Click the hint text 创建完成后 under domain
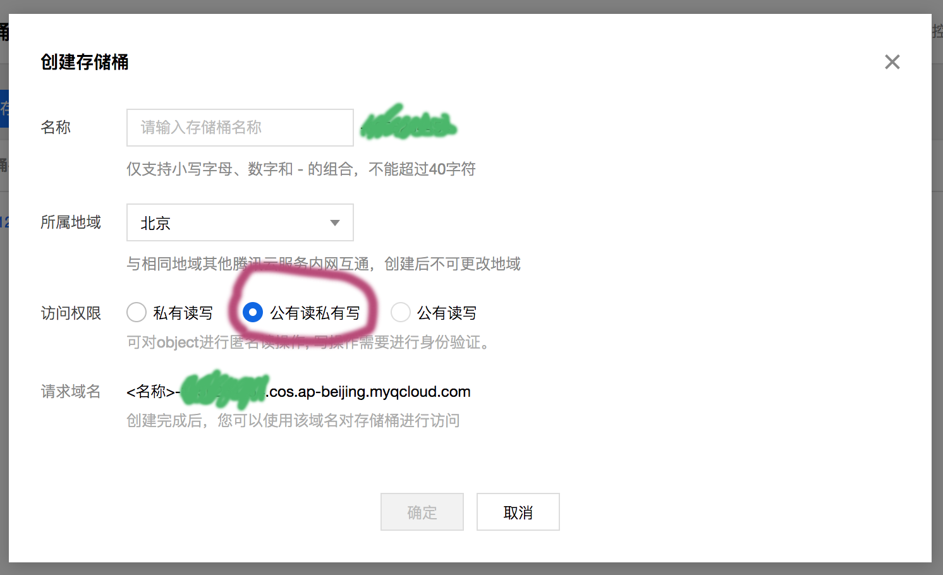943x575 pixels. 293,421
